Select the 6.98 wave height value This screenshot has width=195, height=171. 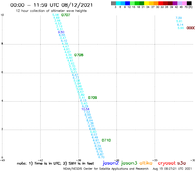[92, 129]
